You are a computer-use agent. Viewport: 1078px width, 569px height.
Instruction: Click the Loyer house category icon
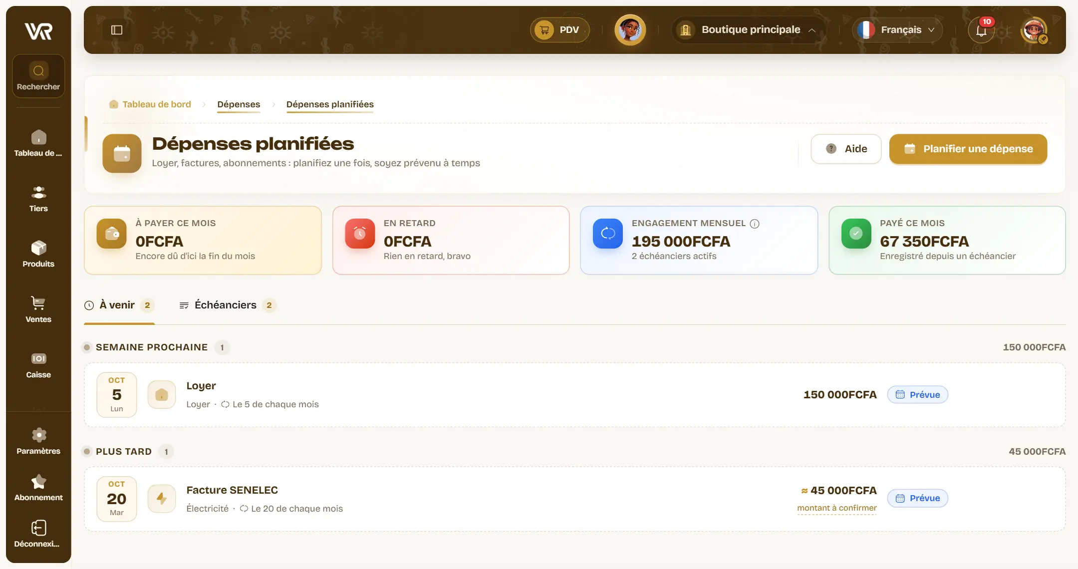[162, 395]
